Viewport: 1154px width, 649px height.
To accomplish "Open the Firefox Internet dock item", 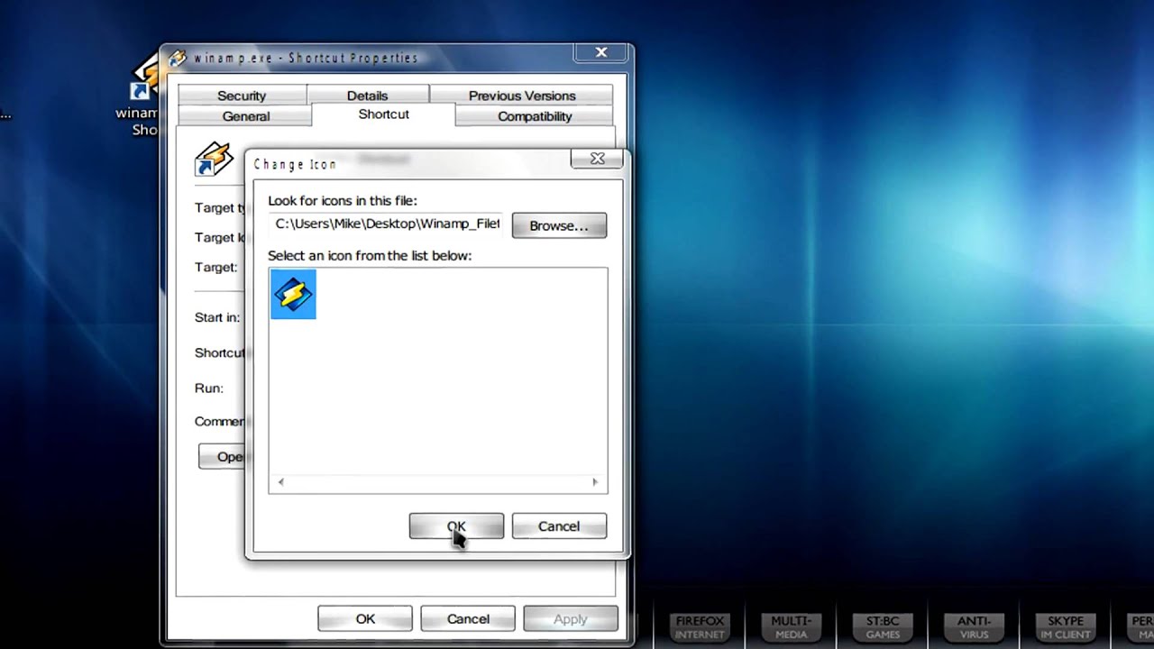I will (x=701, y=627).
